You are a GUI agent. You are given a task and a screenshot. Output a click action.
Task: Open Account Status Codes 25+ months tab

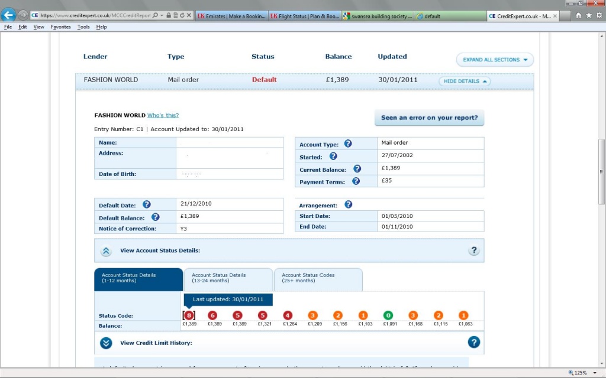coord(318,278)
